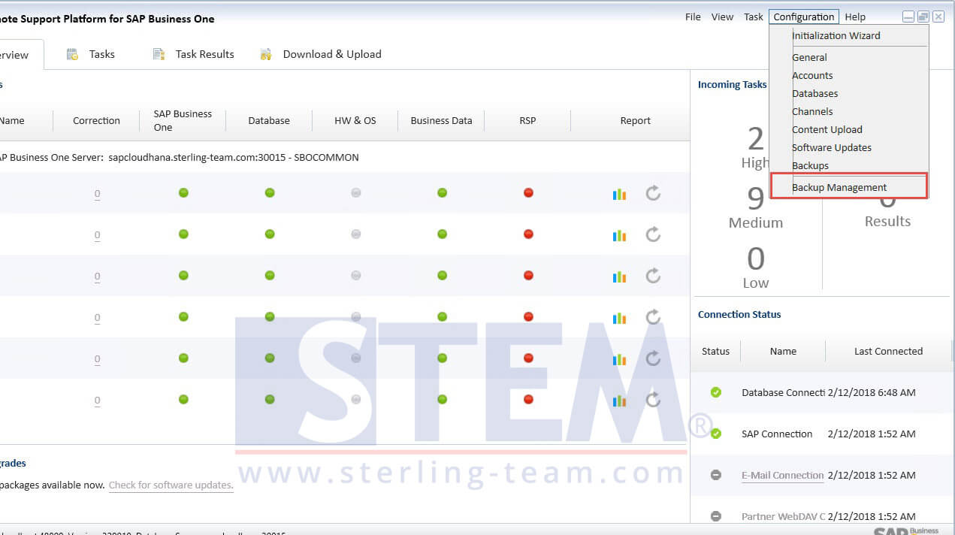Sort by the Database column header
The width and height of the screenshot is (955, 535).
point(269,120)
